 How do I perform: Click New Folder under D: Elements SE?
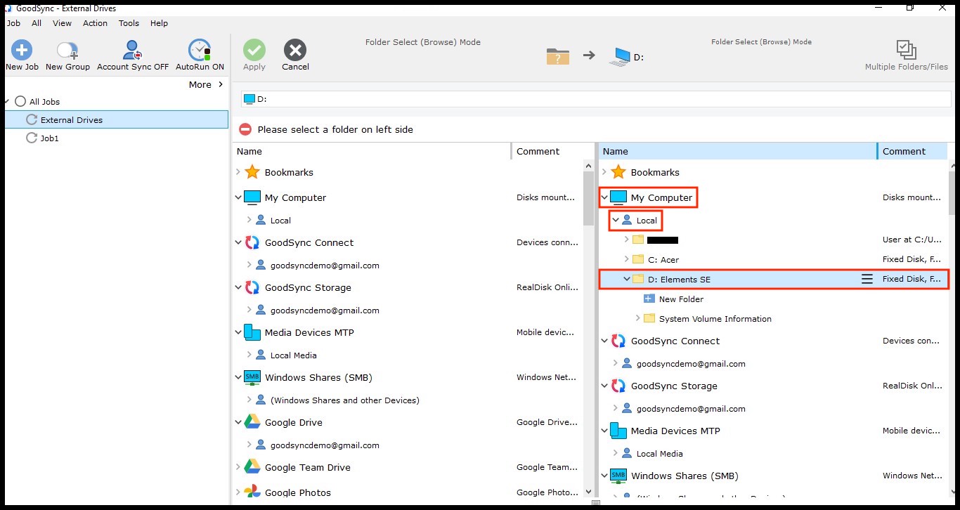tap(680, 299)
